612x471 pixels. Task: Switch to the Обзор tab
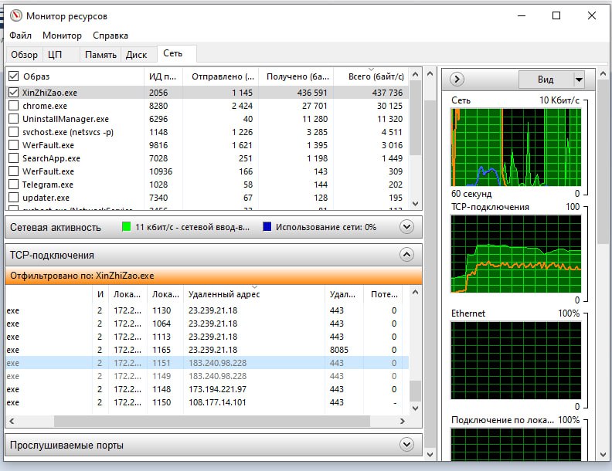24,55
